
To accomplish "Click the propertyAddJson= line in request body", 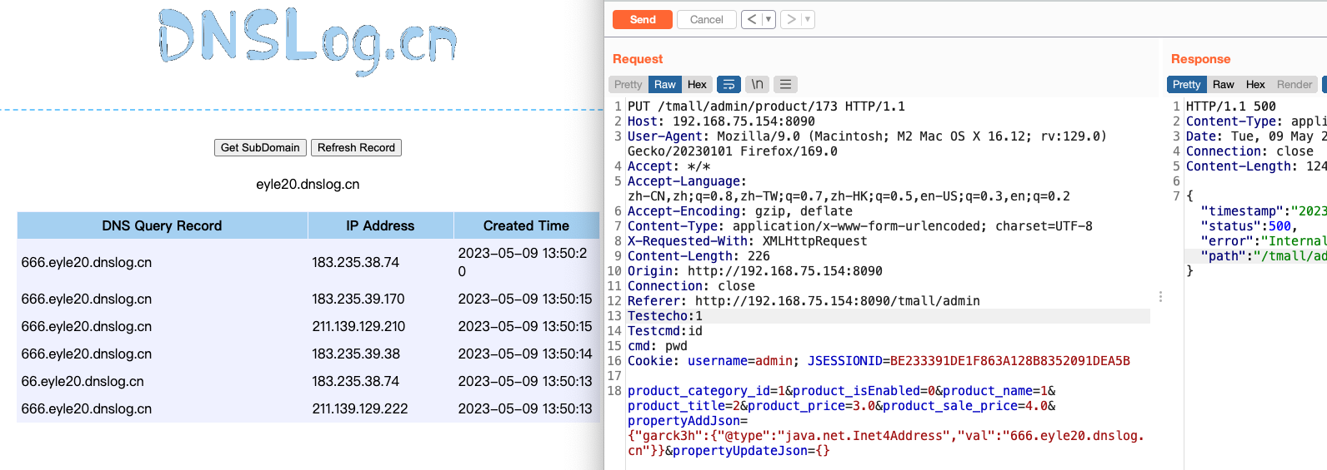I will tap(688, 420).
